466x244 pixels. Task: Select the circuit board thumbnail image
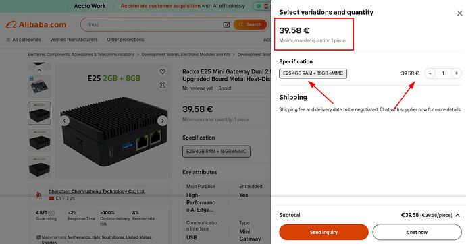tap(39, 86)
